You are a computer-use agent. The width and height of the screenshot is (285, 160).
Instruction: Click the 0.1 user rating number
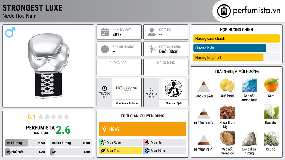(31, 117)
